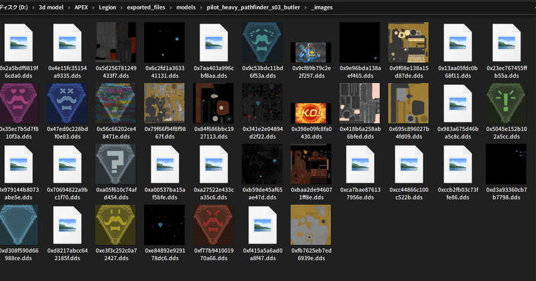
Task: Select file icon 0x23ec767455ffb55a.dds
Action: click(x=507, y=42)
